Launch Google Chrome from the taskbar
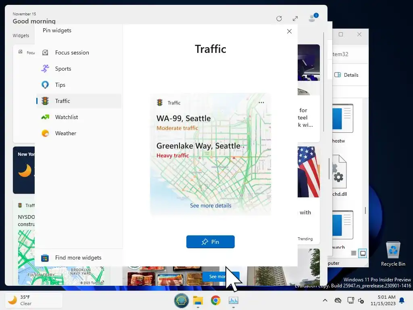 (x=216, y=300)
